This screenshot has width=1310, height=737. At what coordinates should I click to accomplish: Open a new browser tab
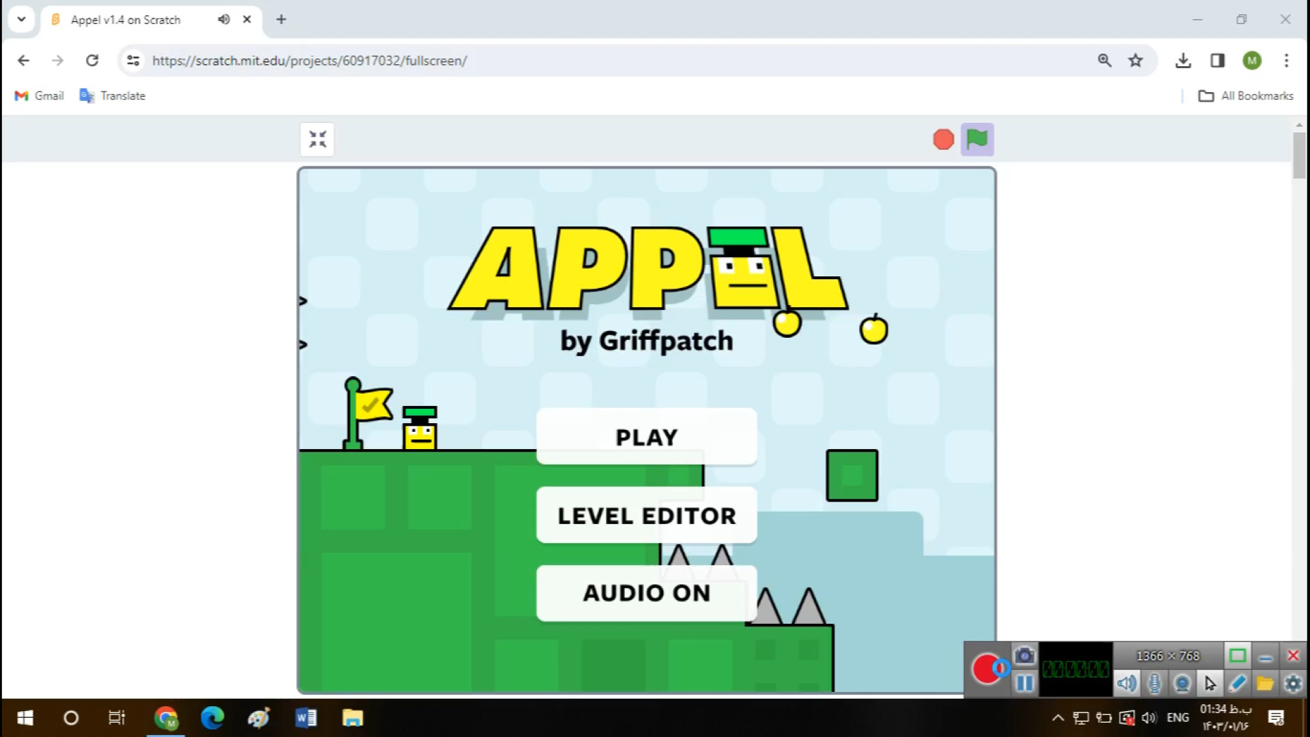pos(281,19)
